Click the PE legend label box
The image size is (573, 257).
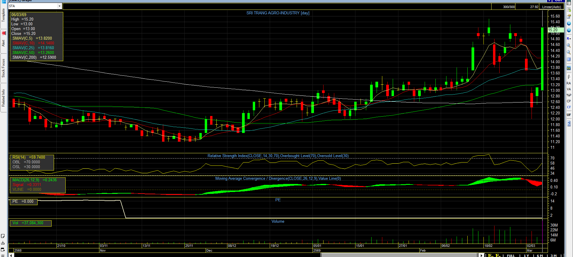pos(24,202)
